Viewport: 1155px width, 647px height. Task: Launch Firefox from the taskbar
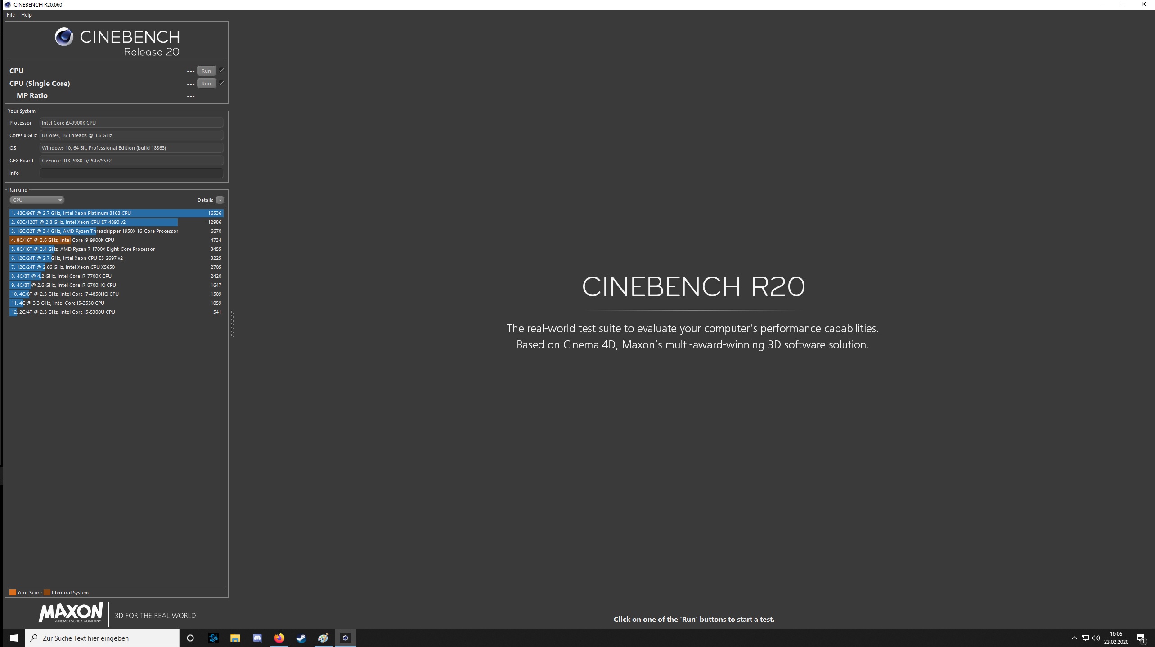coord(279,638)
